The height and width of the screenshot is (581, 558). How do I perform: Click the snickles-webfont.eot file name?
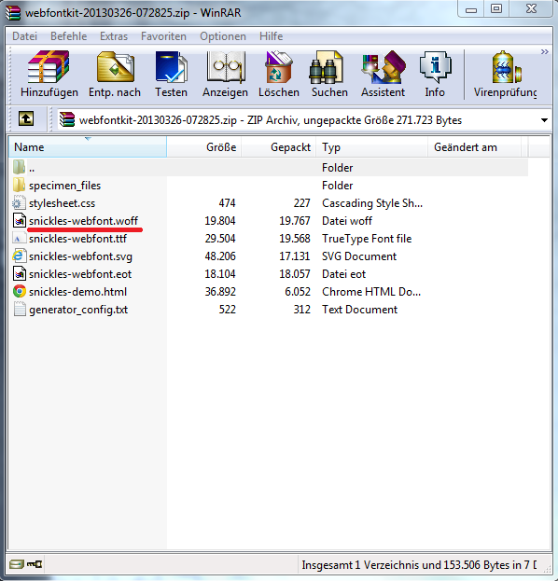tap(80, 274)
